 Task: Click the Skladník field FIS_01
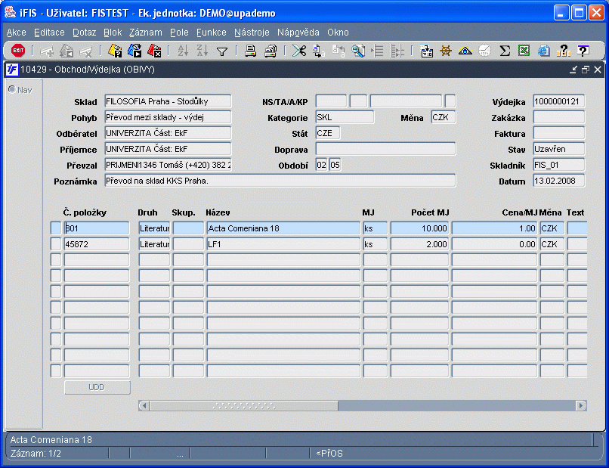(x=559, y=166)
